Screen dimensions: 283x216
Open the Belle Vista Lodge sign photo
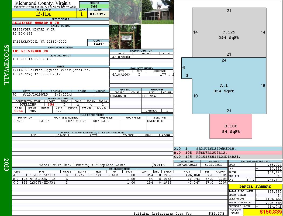pos(125,36)
